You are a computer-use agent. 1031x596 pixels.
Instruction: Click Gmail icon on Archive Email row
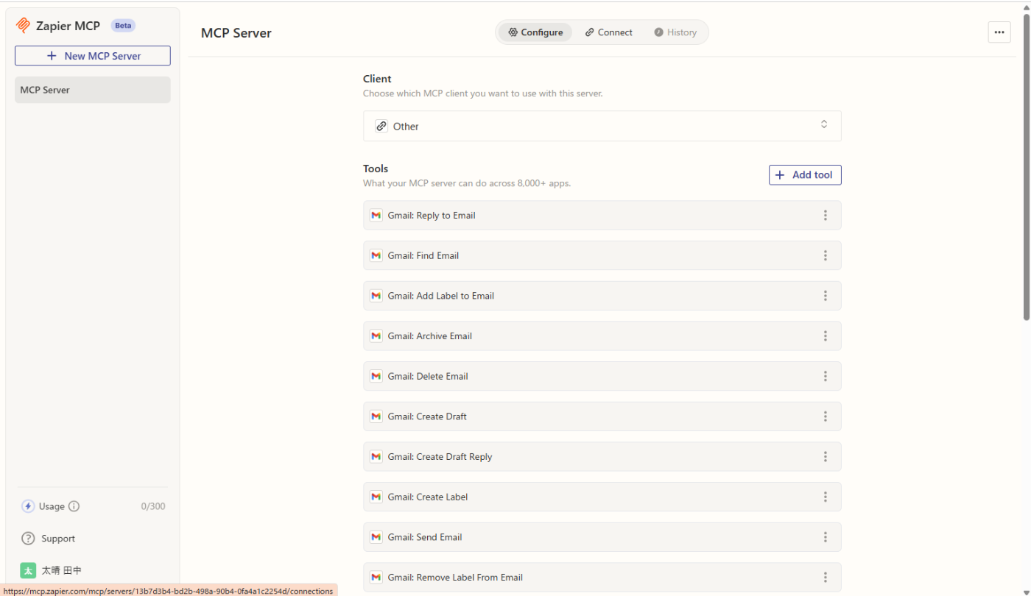click(376, 336)
